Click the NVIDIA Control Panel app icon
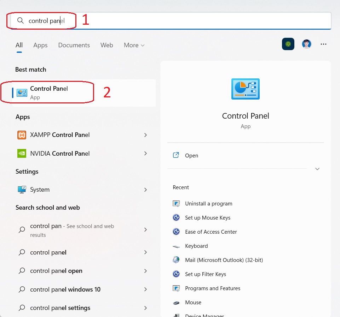Image resolution: width=340 pixels, height=317 pixels. (22, 154)
